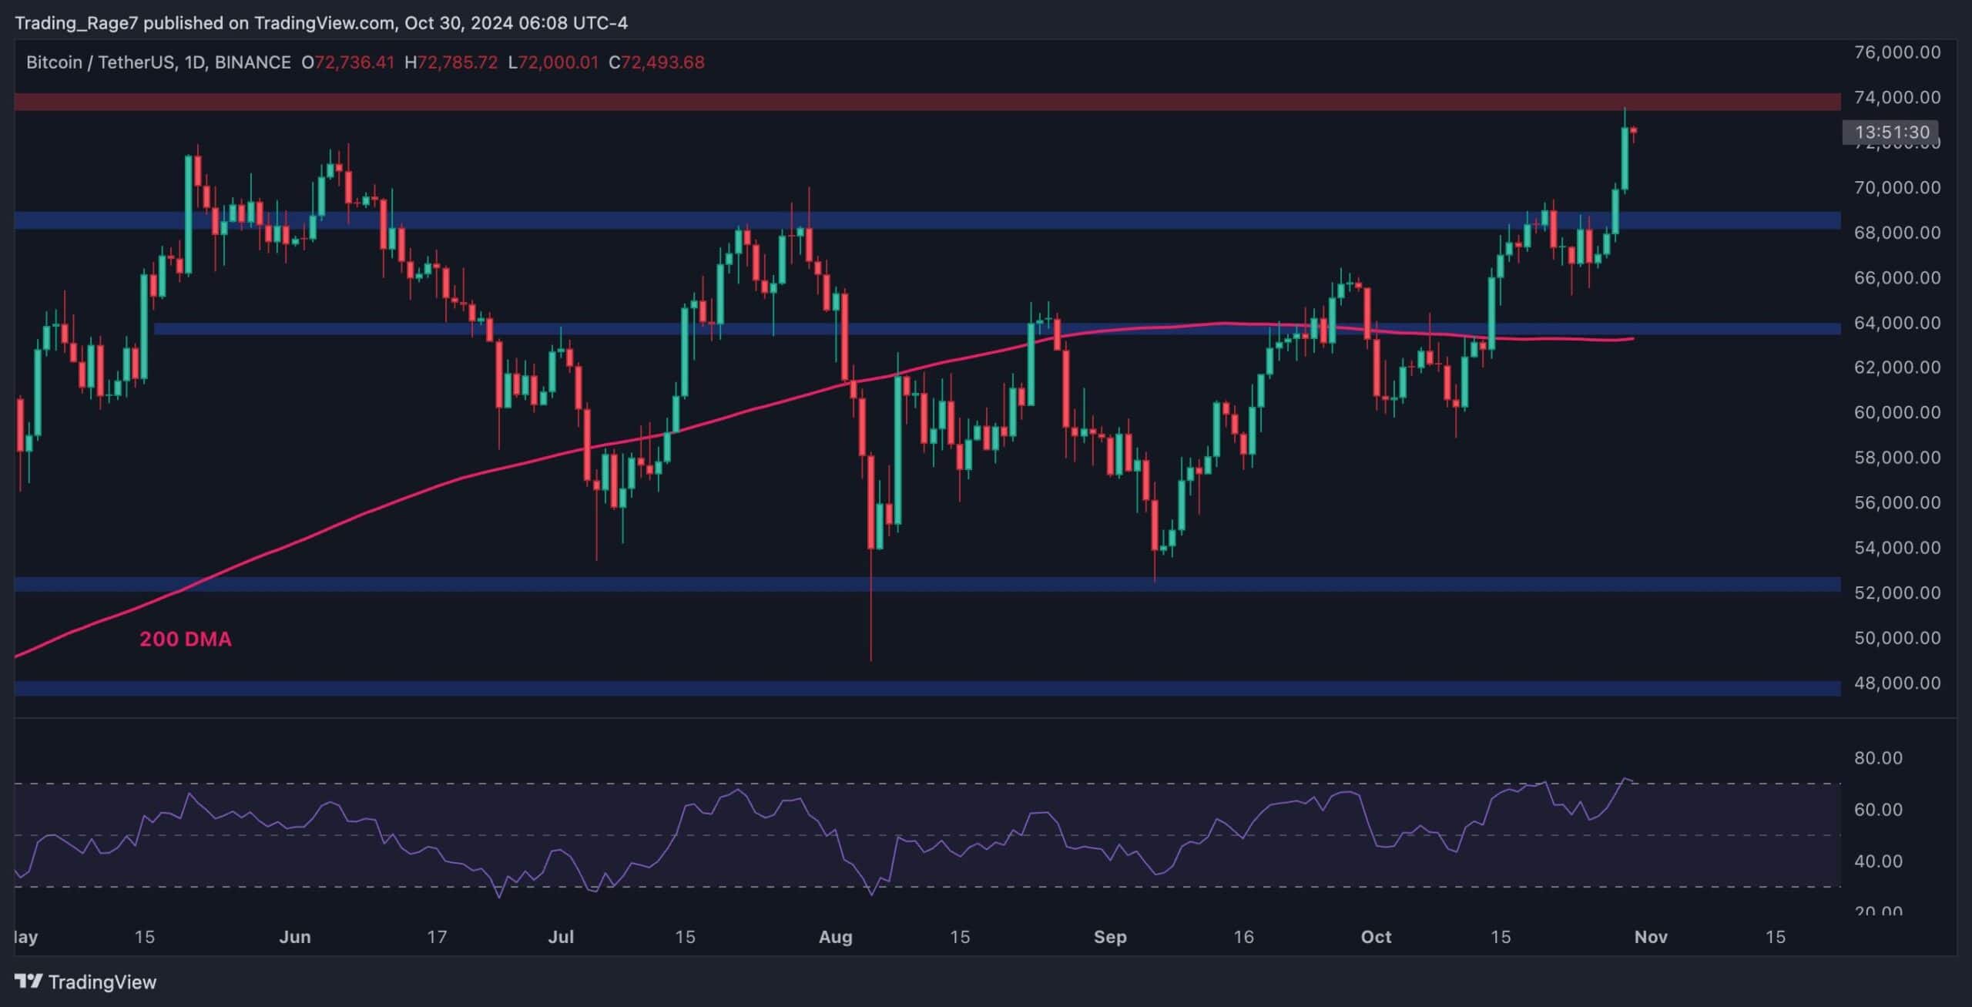Click the 48,000.00 price axis label
This screenshot has height=1007, width=1972.
point(1897,683)
